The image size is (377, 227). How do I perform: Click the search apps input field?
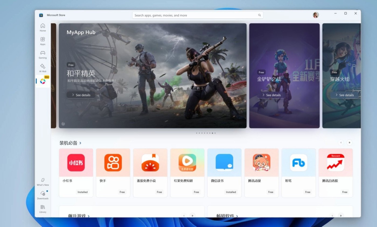pyautogui.click(x=195, y=15)
